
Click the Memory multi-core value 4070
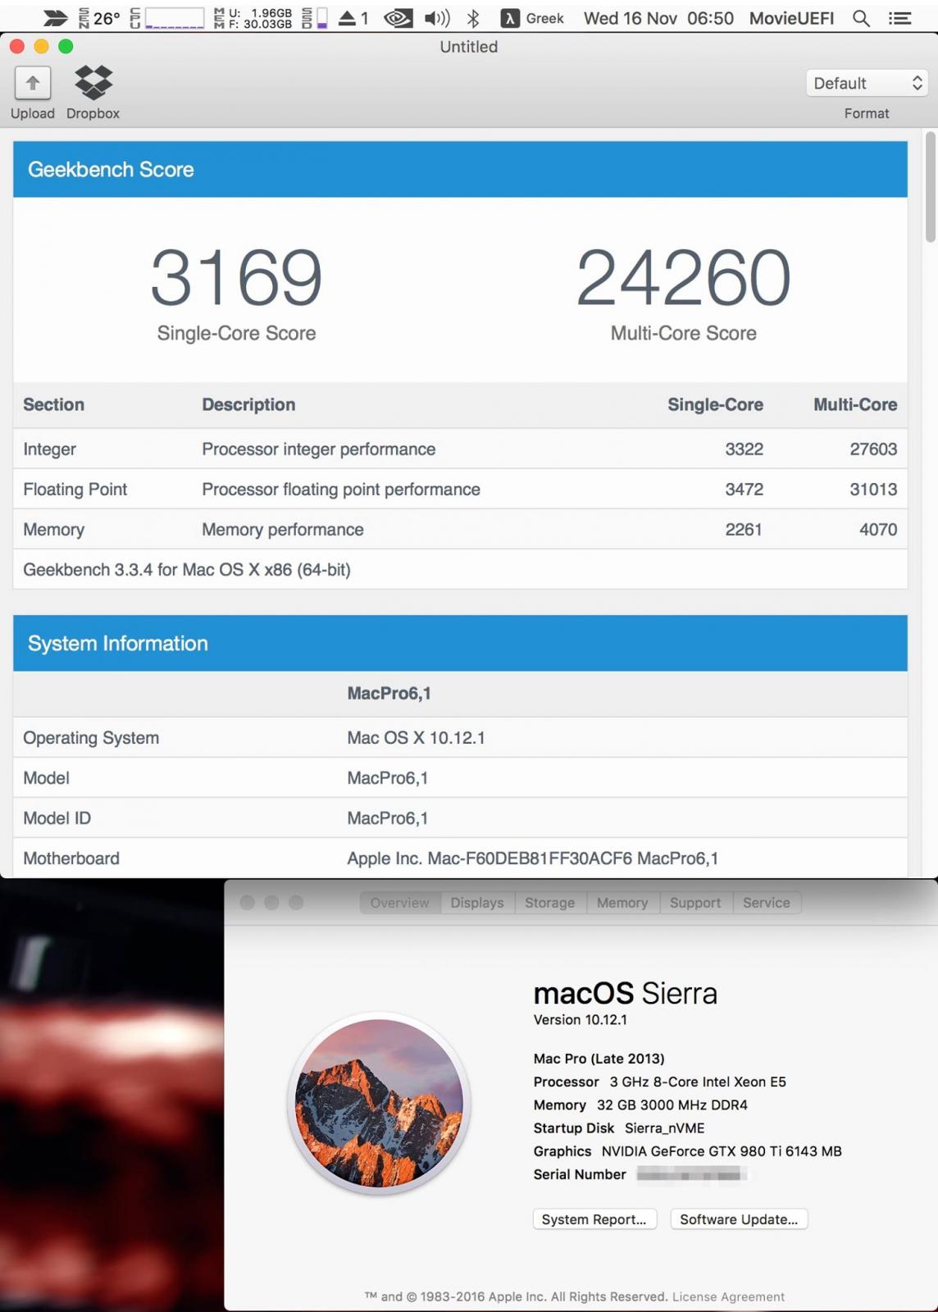tap(878, 530)
